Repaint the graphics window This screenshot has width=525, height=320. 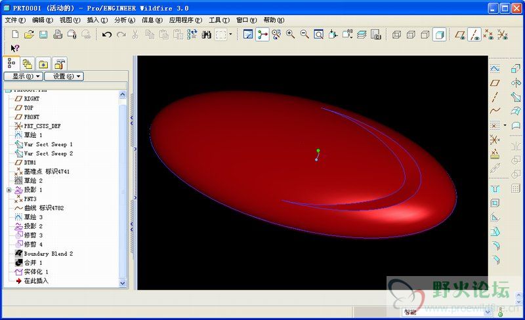(248, 35)
